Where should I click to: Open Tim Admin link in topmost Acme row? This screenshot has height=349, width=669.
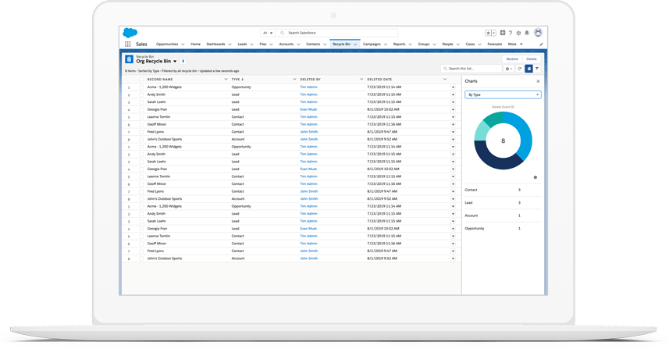tap(308, 87)
